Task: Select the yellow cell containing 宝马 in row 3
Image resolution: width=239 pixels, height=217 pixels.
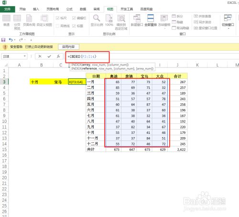Action: pos(61,82)
